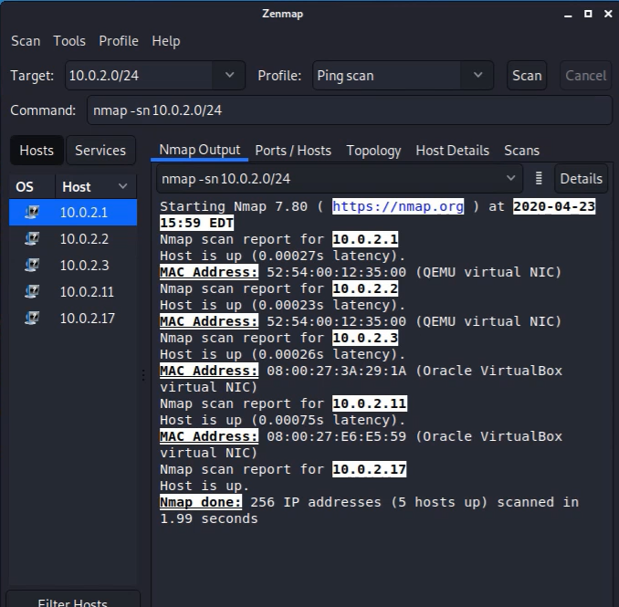Click the Details button
Screen dimensions: 619x607
click(x=581, y=179)
